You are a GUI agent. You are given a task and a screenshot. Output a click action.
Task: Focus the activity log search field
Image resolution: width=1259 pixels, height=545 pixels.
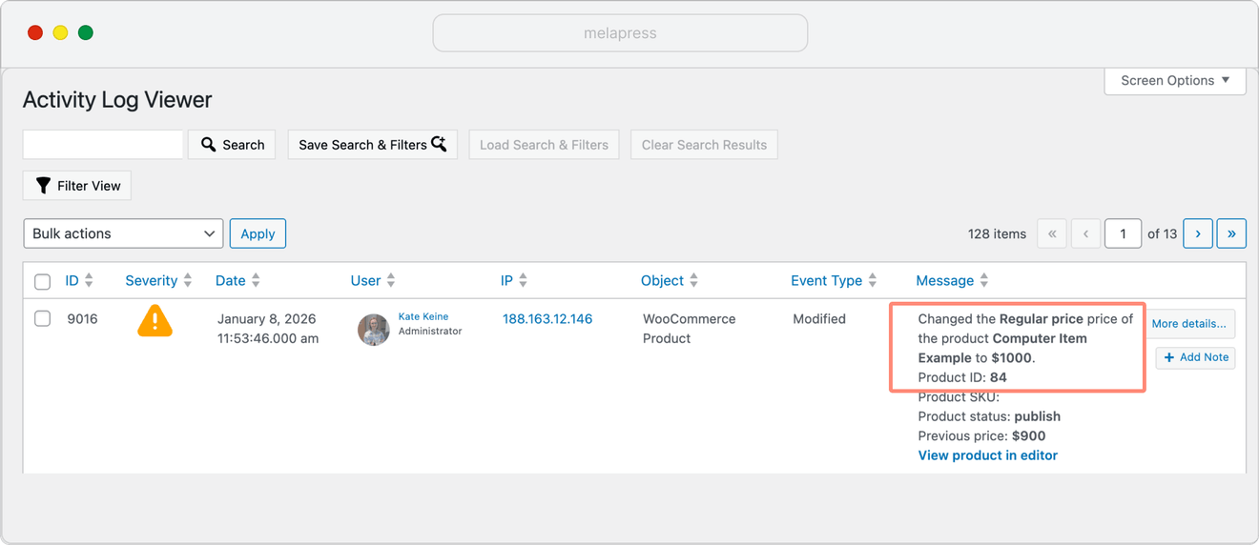[103, 145]
